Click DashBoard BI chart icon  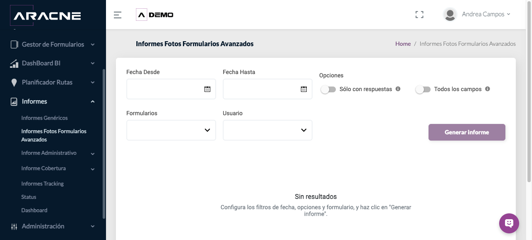point(14,63)
